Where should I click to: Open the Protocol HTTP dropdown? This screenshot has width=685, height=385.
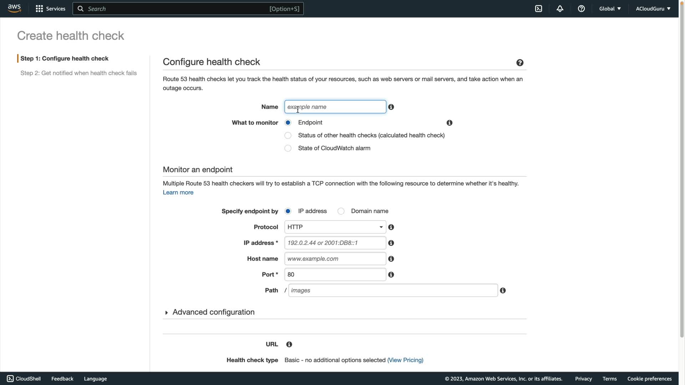335,227
